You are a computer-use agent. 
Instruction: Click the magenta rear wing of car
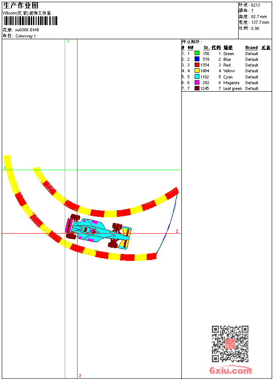[69, 226]
